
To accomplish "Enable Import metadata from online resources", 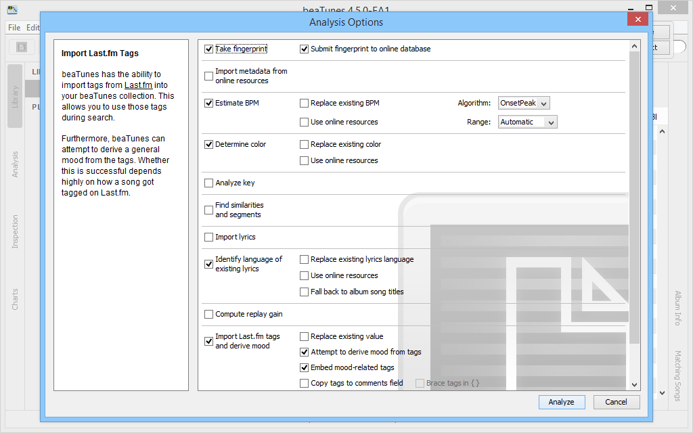I will (209, 76).
